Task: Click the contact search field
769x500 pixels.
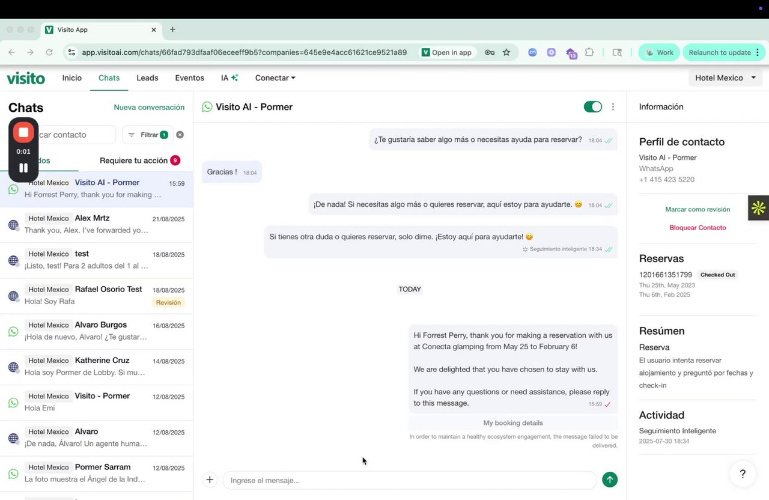Action: [x=72, y=135]
